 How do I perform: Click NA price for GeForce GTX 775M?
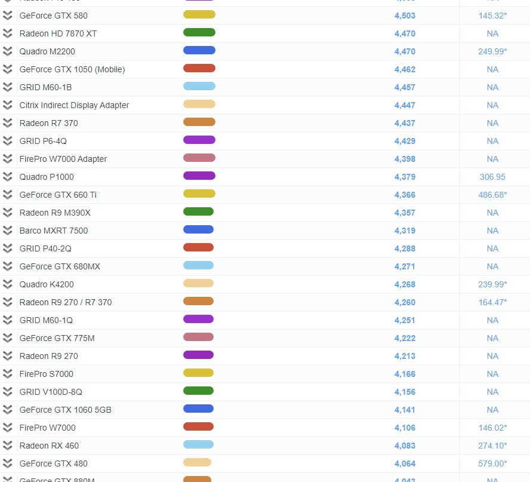coord(492,338)
